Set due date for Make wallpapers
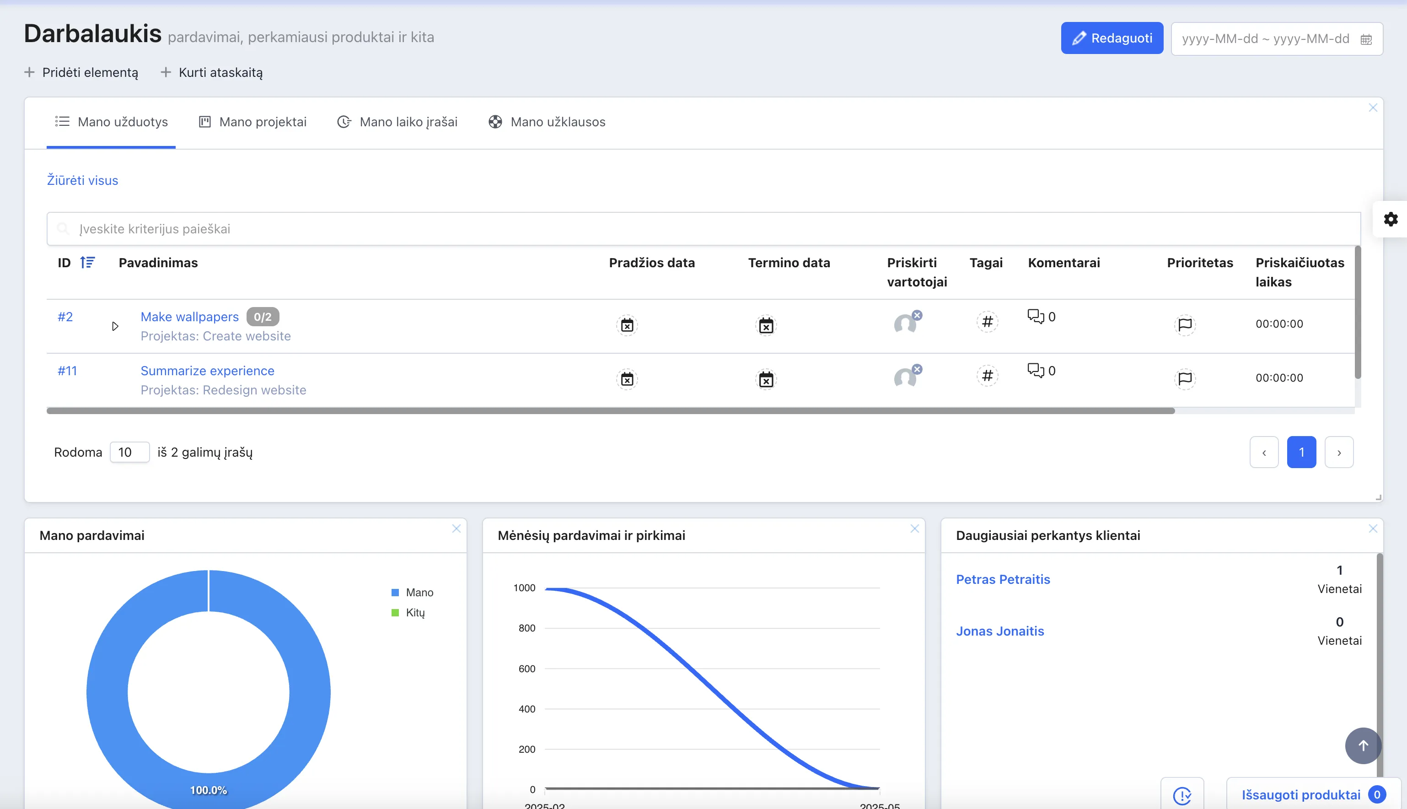 pos(766,326)
